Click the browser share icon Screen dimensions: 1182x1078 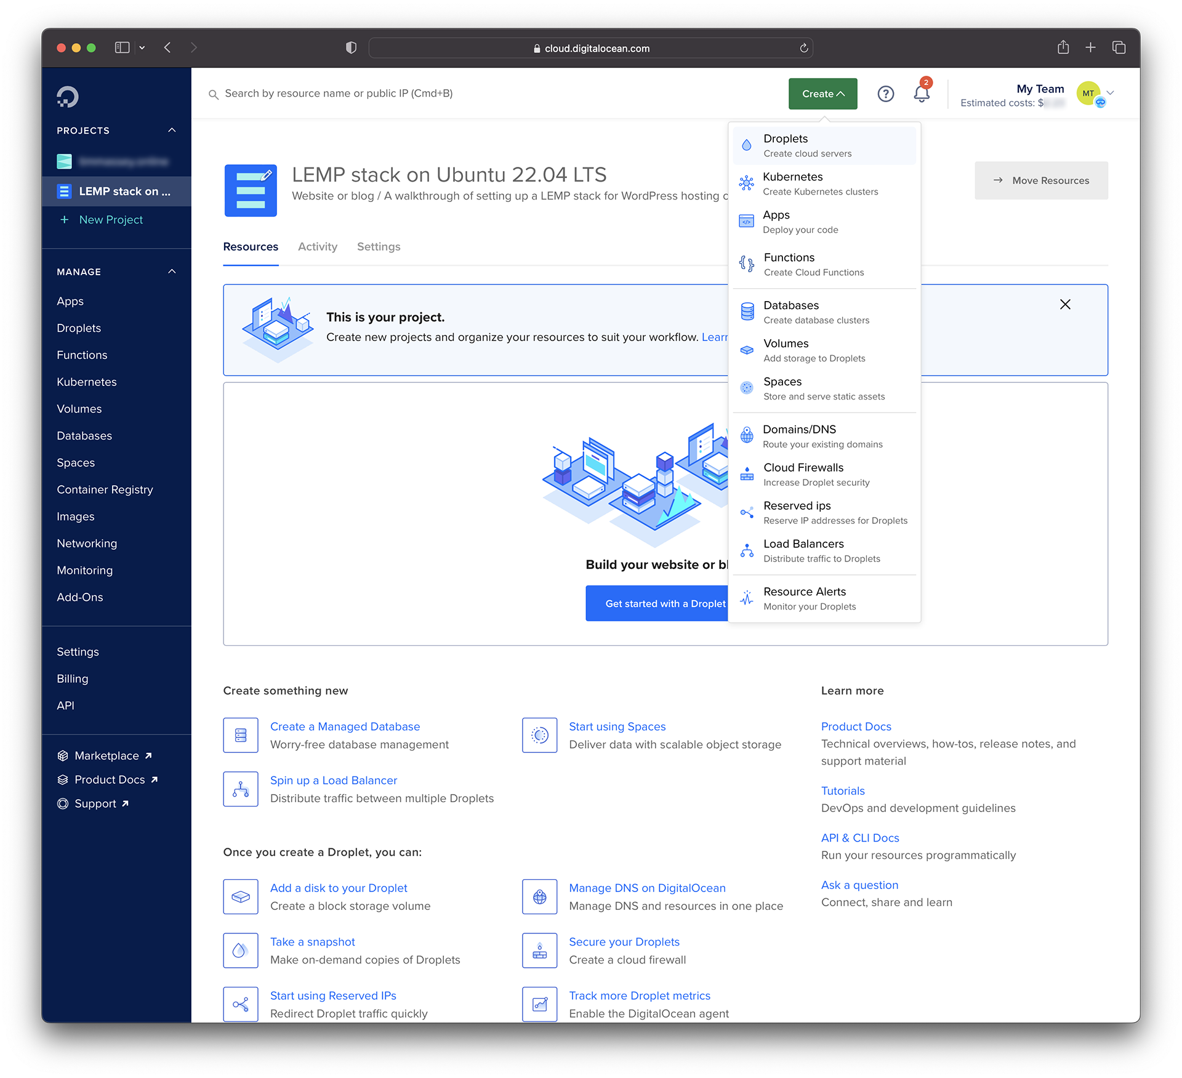[x=1063, y=47]
